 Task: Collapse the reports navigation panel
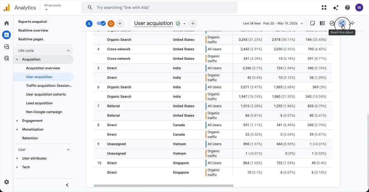point(67,185)
